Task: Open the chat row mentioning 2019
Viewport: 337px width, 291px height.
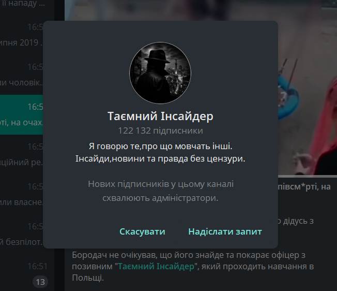Action: coord(22,35)
